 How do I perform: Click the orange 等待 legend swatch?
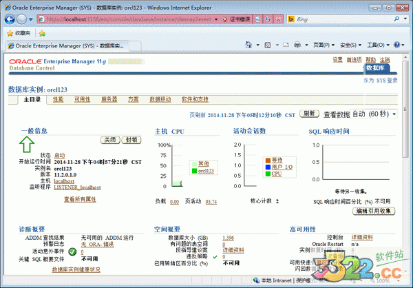tap(268, 160)
